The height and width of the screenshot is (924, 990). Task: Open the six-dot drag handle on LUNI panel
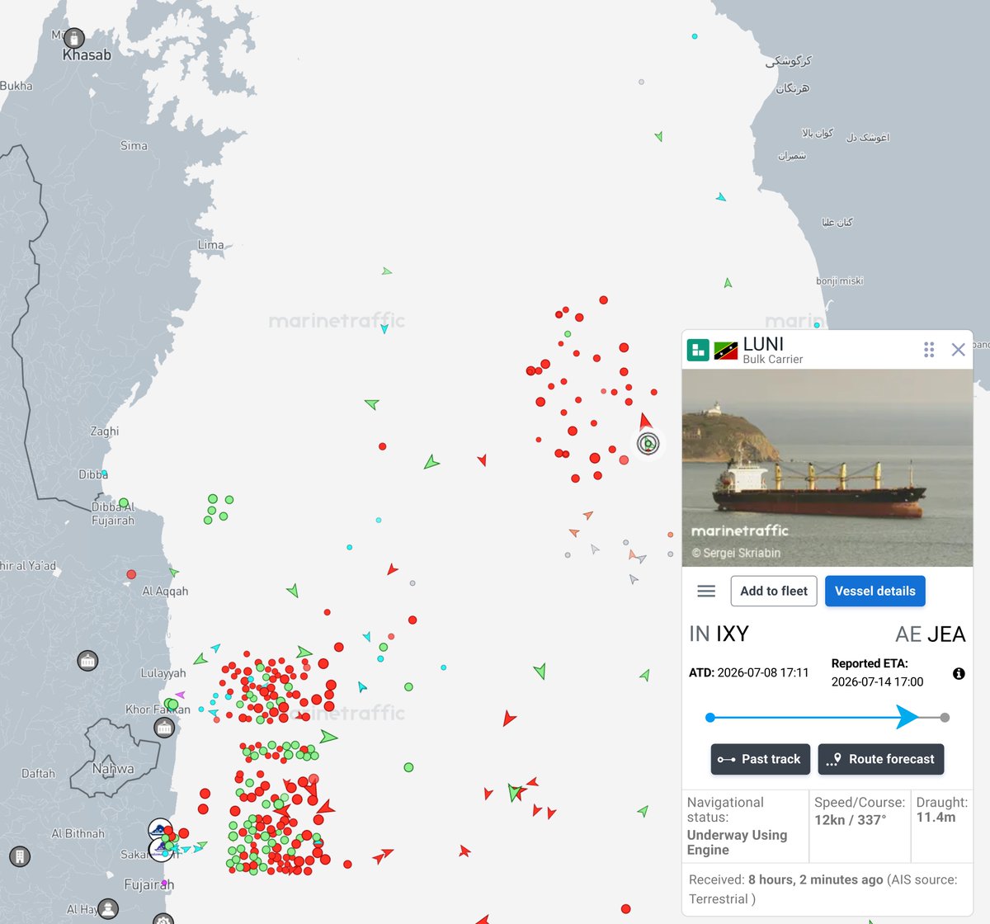tap(929, 350)
